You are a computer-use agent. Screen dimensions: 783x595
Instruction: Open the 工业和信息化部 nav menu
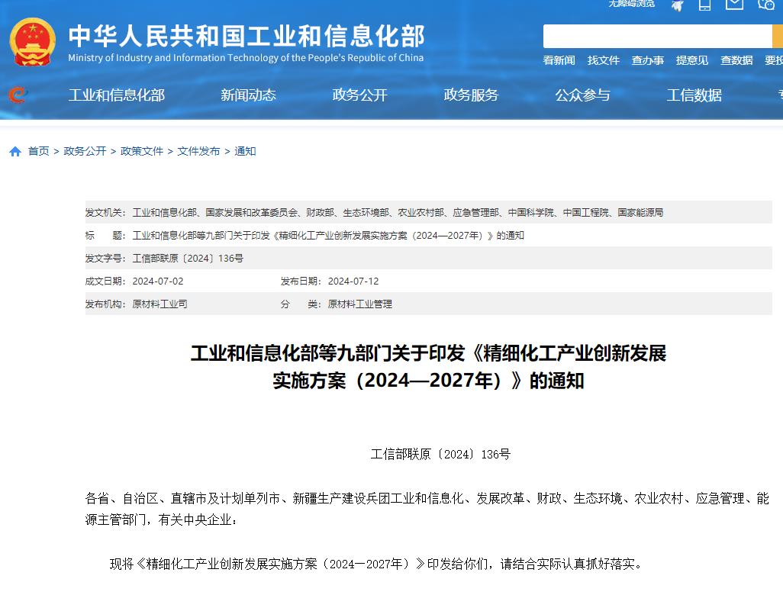click(x=117, y=95)
